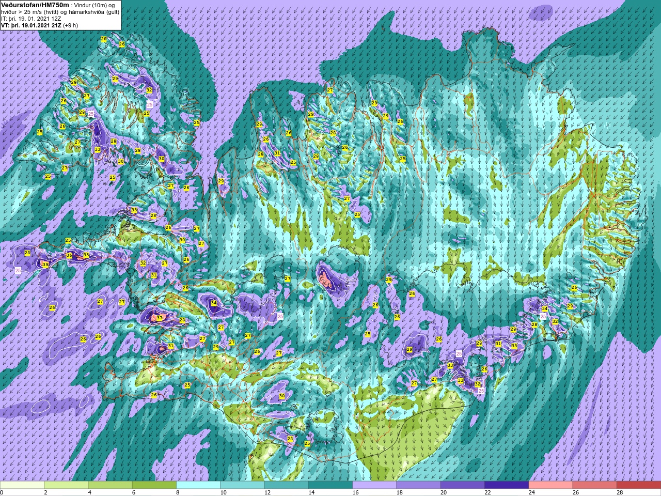
Task: Click the "VT: þri. 19.01.2021 21Z (+9 h)" line
Action: pos(40,25)
